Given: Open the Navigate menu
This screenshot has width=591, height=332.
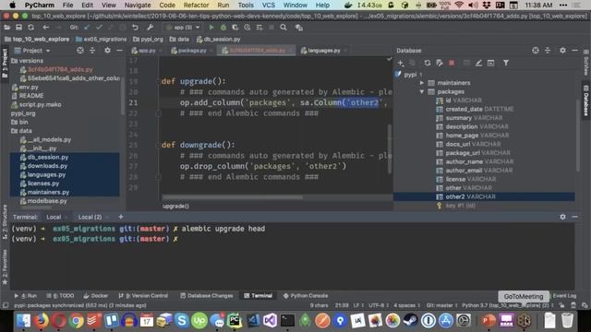Looking at the screenshot, I should click(138, 5).
